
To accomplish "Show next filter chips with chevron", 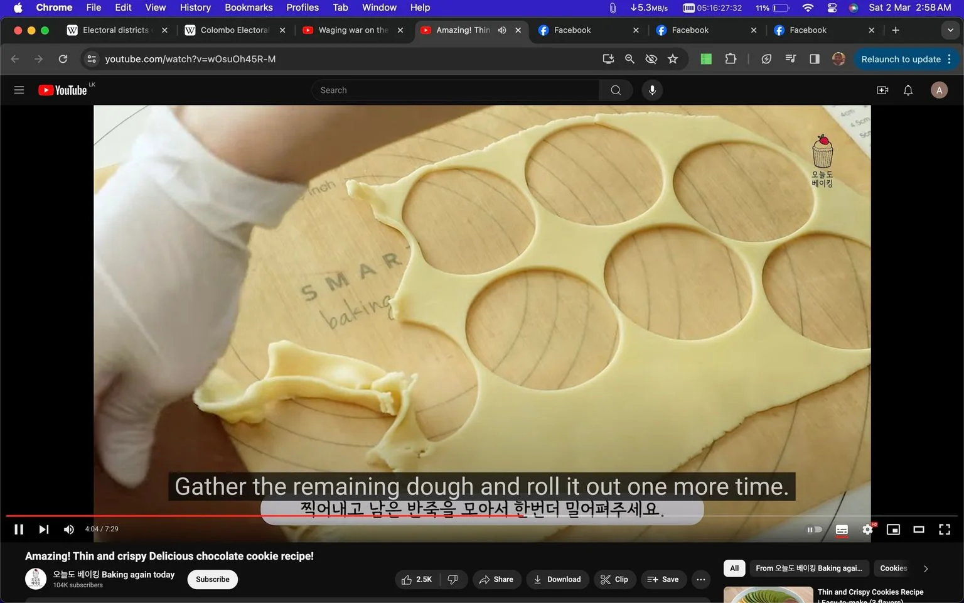I will point(926,568).
